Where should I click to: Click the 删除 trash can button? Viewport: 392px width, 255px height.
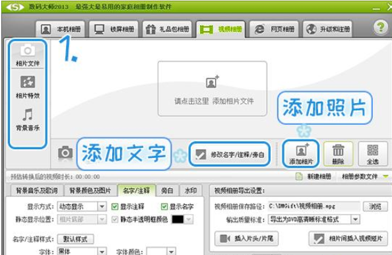(x=338, y=154)
